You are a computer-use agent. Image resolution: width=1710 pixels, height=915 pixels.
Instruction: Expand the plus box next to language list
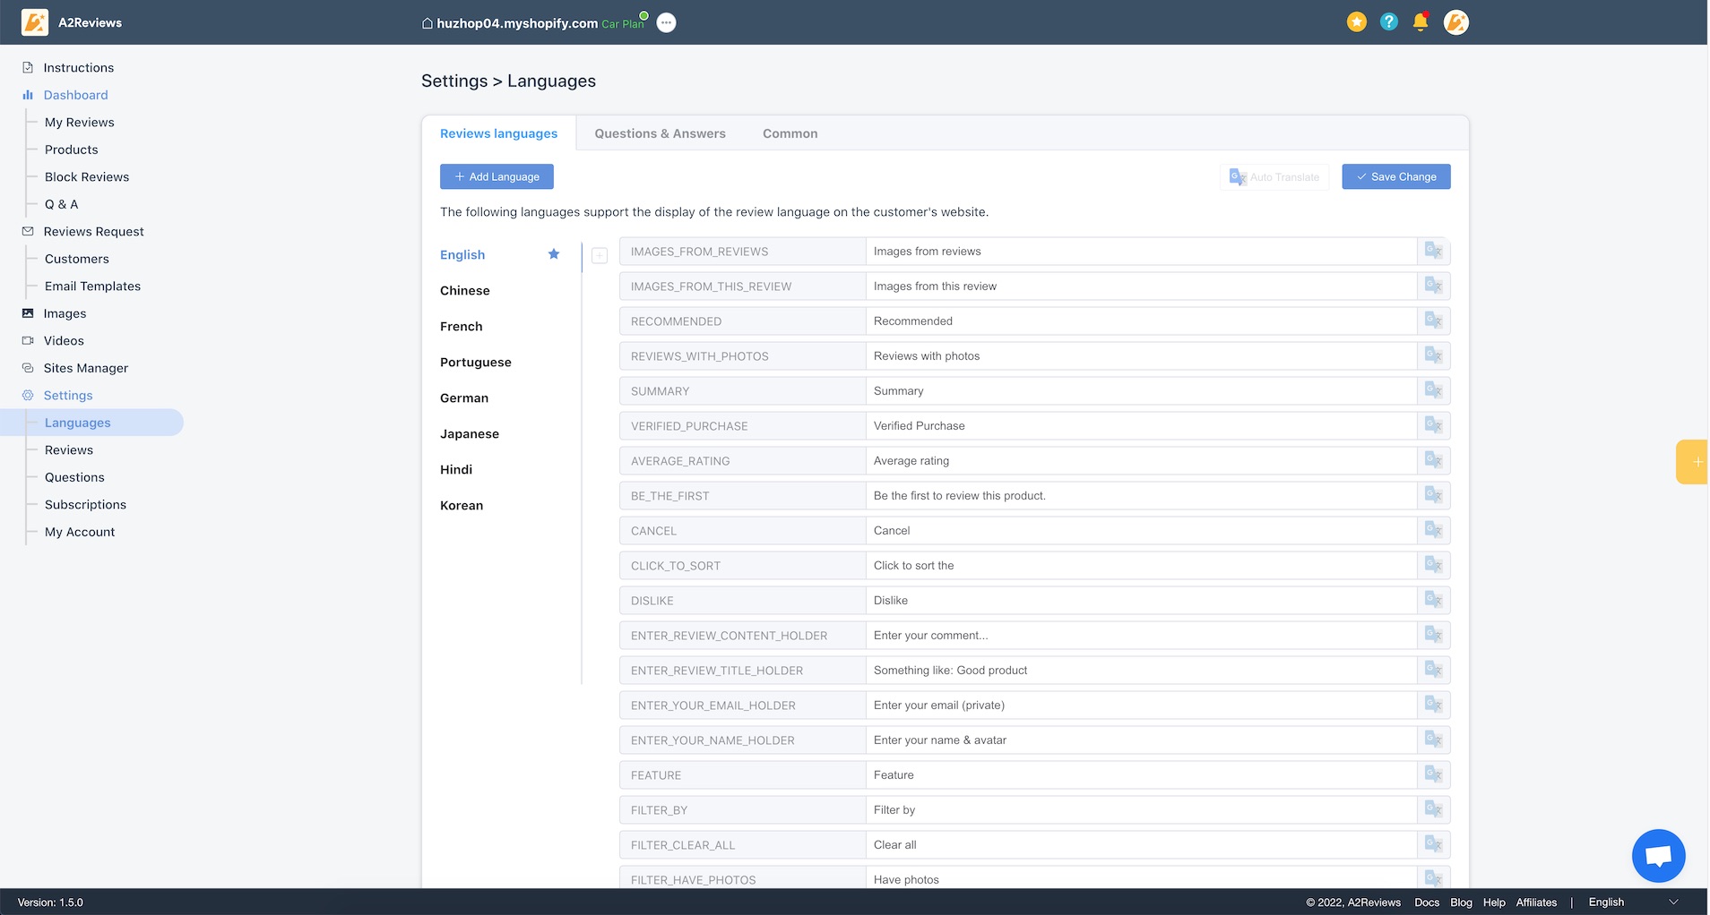tap(599, 255)
